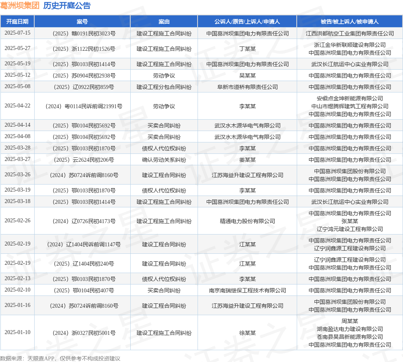Screen dimensions: 403x362
Task: Click case number 浙1122民初1526号
Action: tap(84, 49)
